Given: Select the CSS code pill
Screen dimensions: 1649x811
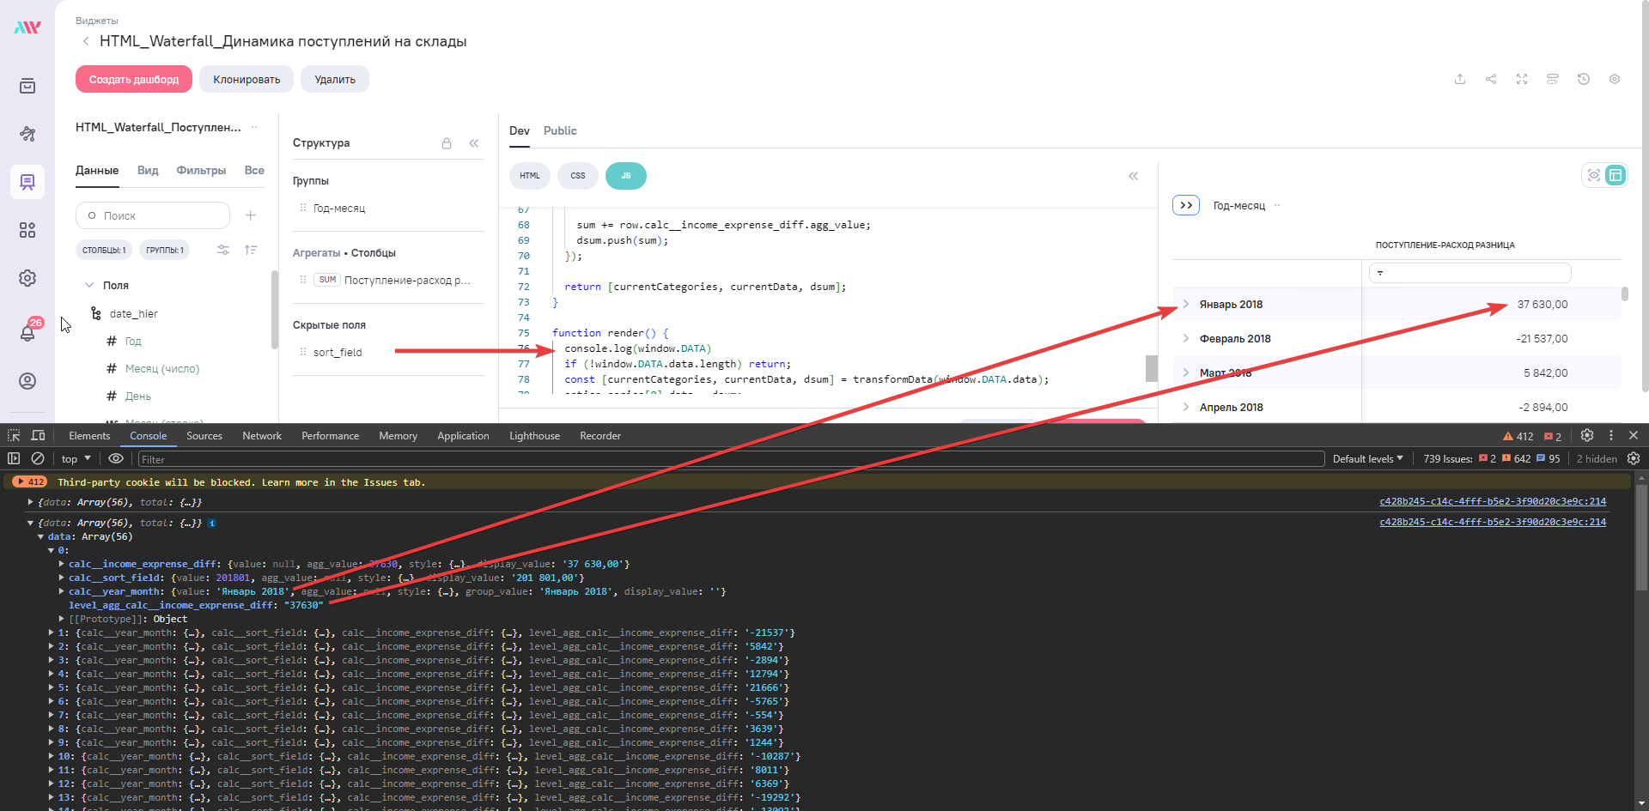Looking at the screenshot, I should pyautogui.click(x=578, y=176).
